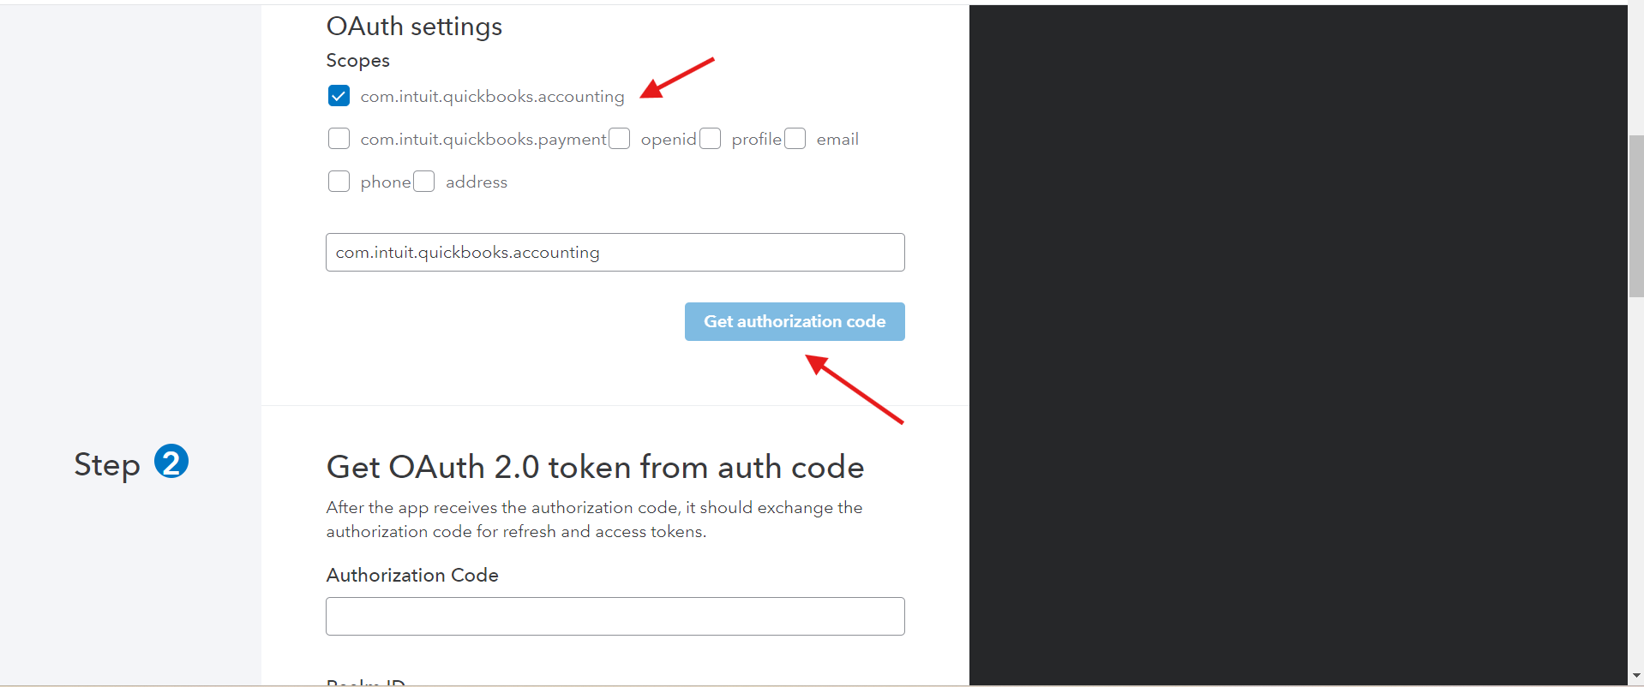Click into the Authorization Code input field
Image resolution: width=1644 pixels, height=687 pixels.
(x=615, y=616)
